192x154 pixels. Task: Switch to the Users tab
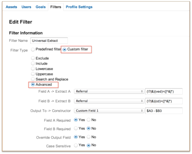(26, 7)
